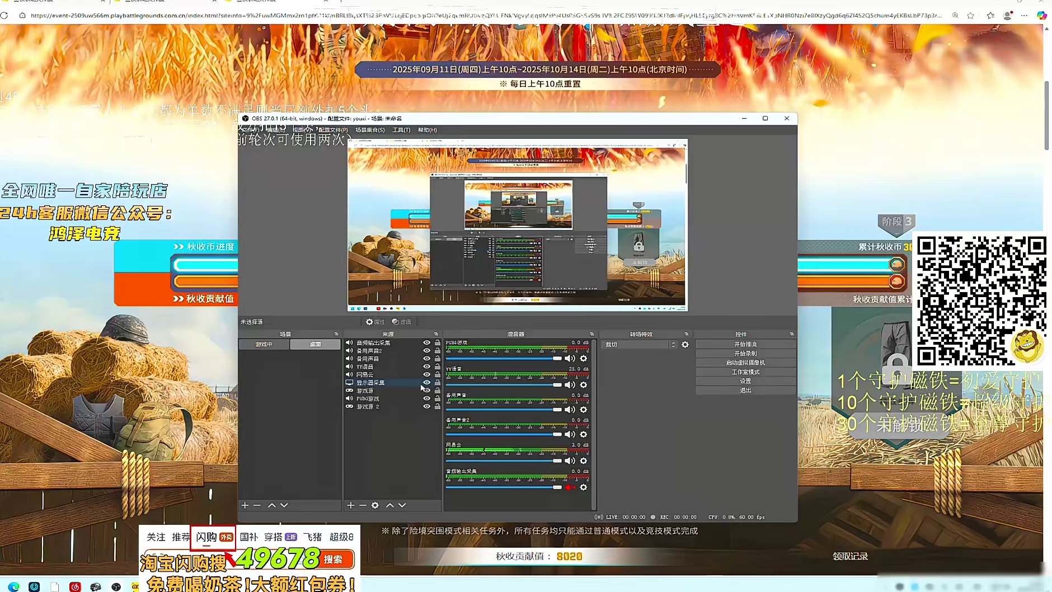Screen dimensions: 1052x592
Task: Pop out the 混音器 dock panel
Action: pyautogui.click(x=591, y=334)
